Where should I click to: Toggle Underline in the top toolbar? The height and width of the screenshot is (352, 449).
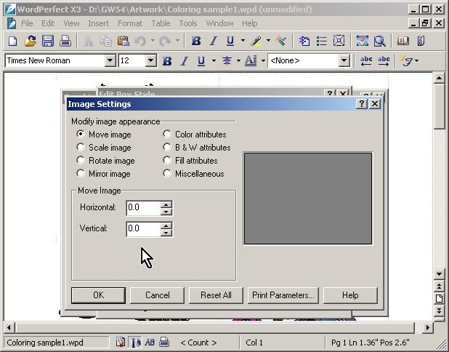[x=230, y=41]
